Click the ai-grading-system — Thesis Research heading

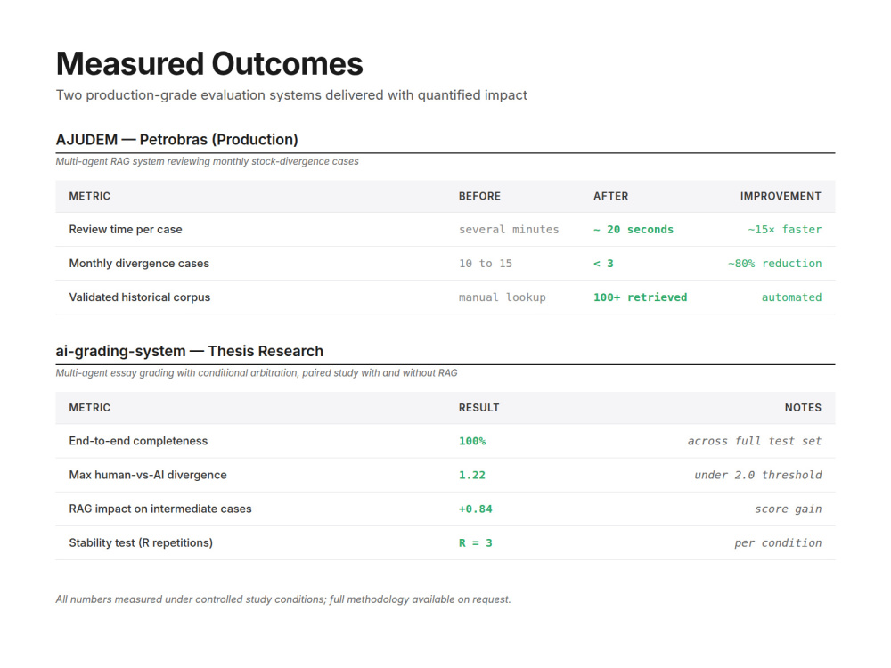pyautogui.click(x=189, y=351)
